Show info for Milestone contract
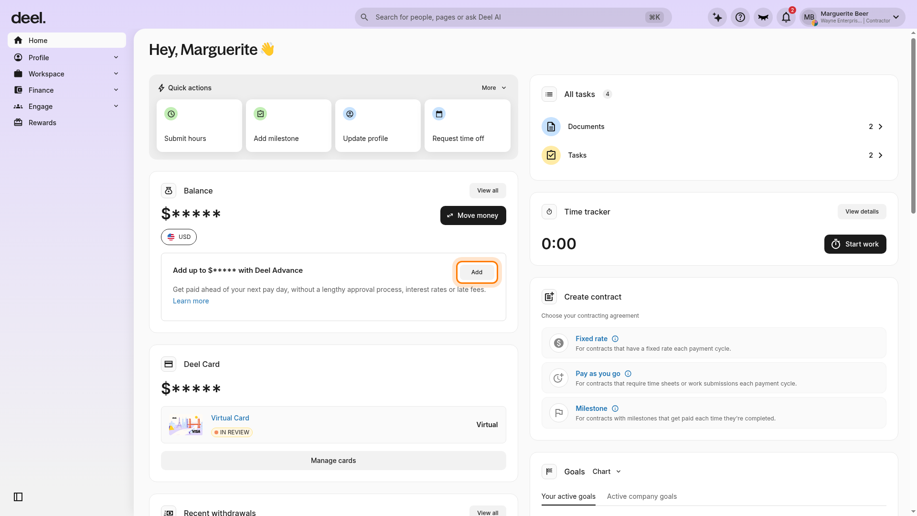The height and width of the screenshot is (516, 917). tap(615, 408)
